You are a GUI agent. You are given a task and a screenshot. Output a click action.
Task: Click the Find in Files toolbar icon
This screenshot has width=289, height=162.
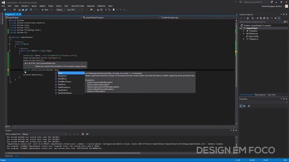pos(91,10)
